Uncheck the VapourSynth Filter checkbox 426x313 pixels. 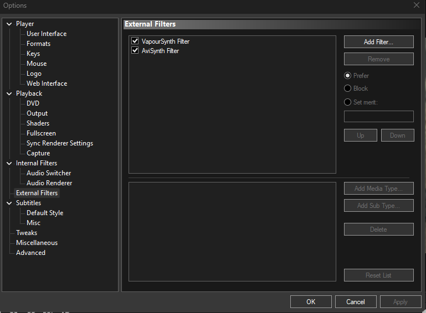point(135,41)
